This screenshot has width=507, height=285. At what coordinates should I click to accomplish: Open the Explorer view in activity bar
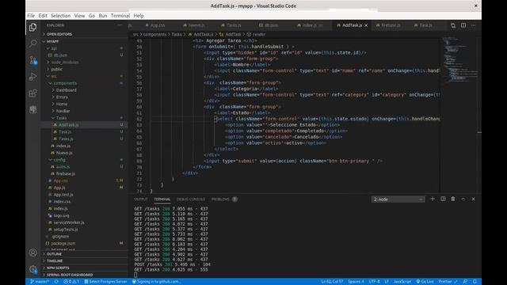32,27
